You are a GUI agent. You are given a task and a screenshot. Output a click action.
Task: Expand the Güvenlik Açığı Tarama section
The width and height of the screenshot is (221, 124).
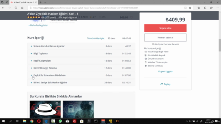tap(81, 68)
